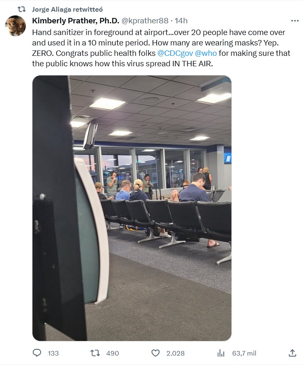Image resolution: width=303 pixels, height=366 pixels.
Task: Open Kimberly Prather's dog profile picture
Action: (x=16, y=26)
